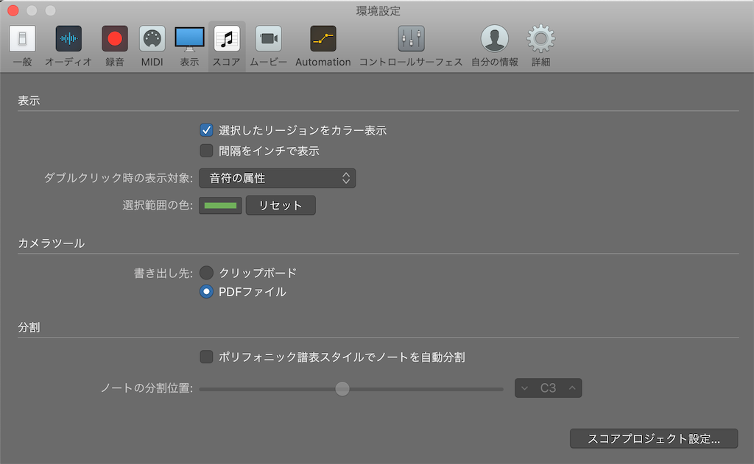Select クリップボード as camera tool destination
The width and height of the screenshot is (754, 464).
point(207,272)
